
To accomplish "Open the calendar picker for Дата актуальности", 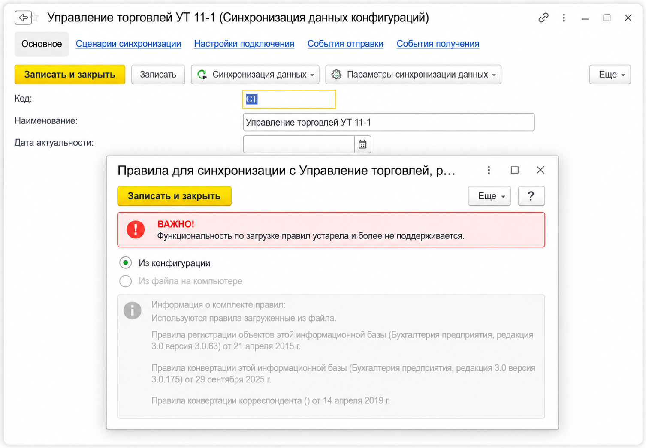I will pyautogui.click(x=362, y=144).
